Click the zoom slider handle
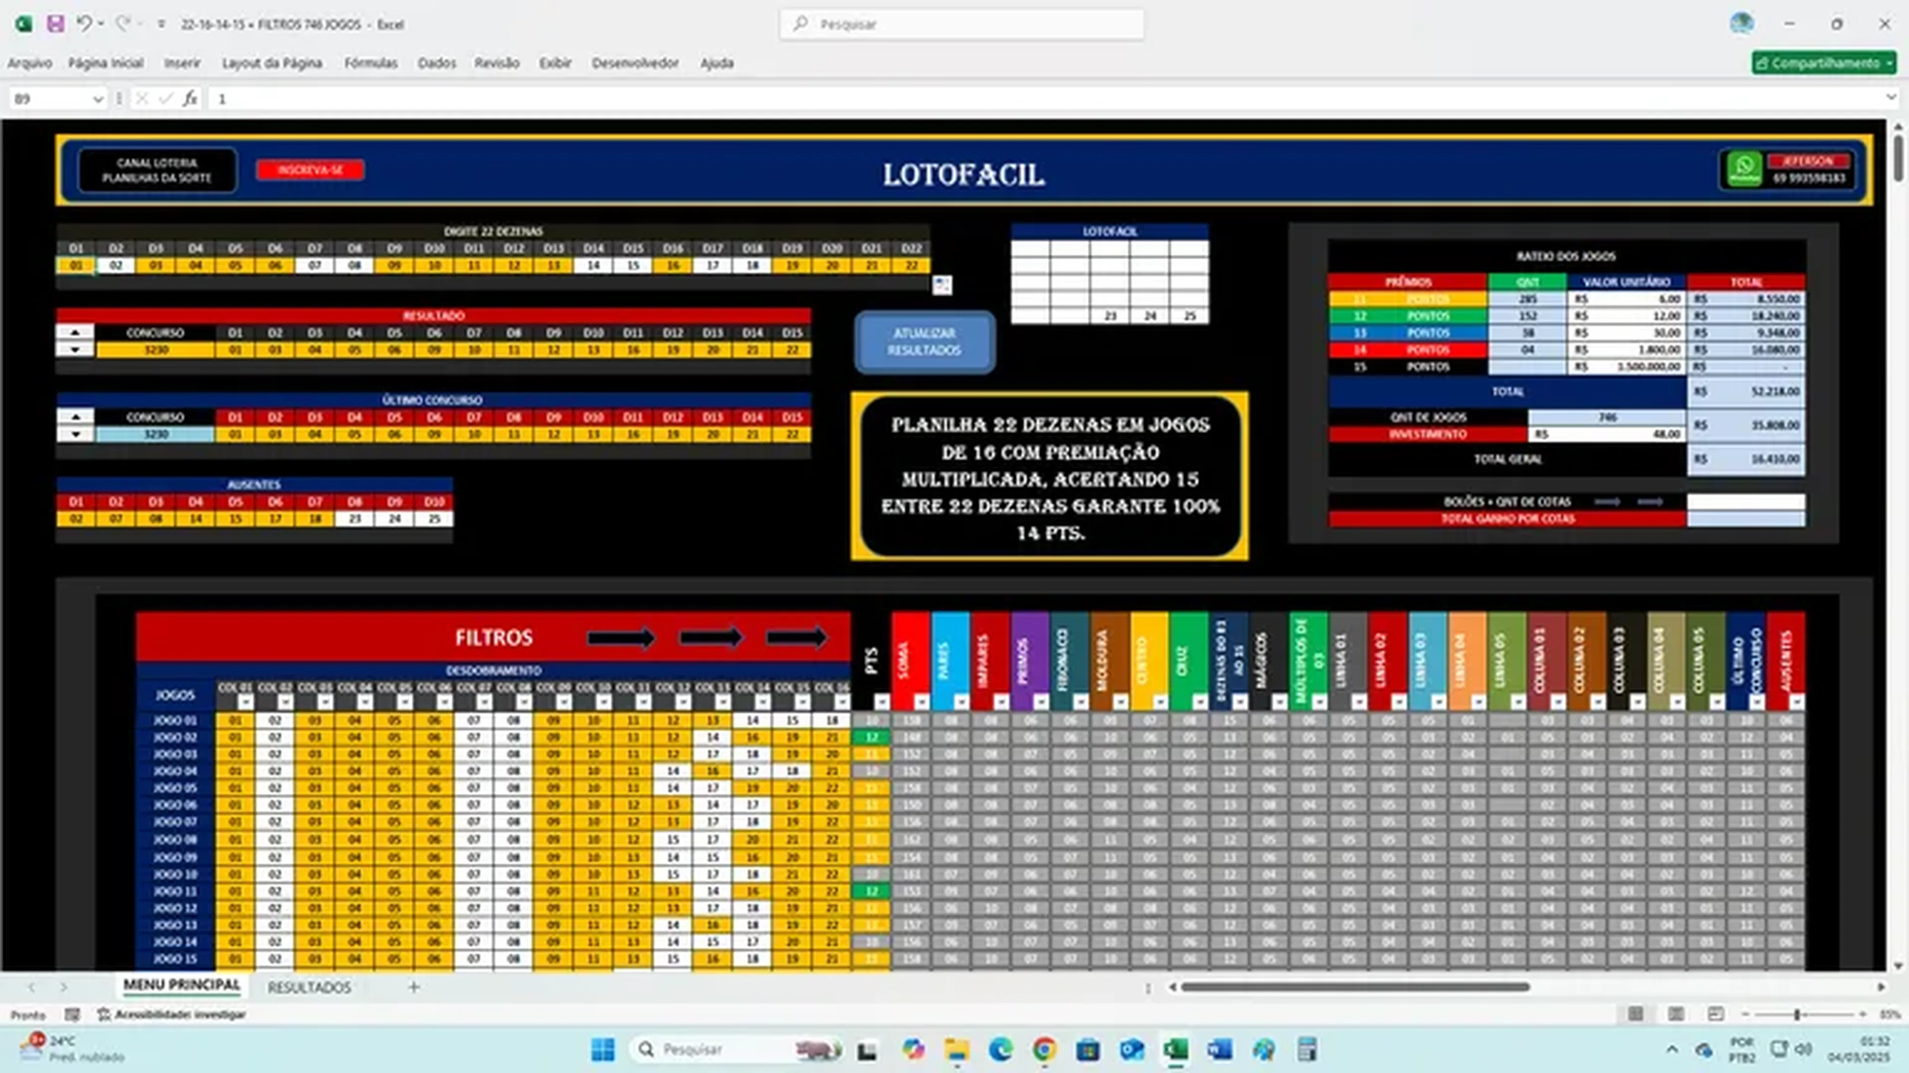Image resolution: width=1909 pixels, height=1073 pixels. pyautogui.click(x=1796, y=1014)
